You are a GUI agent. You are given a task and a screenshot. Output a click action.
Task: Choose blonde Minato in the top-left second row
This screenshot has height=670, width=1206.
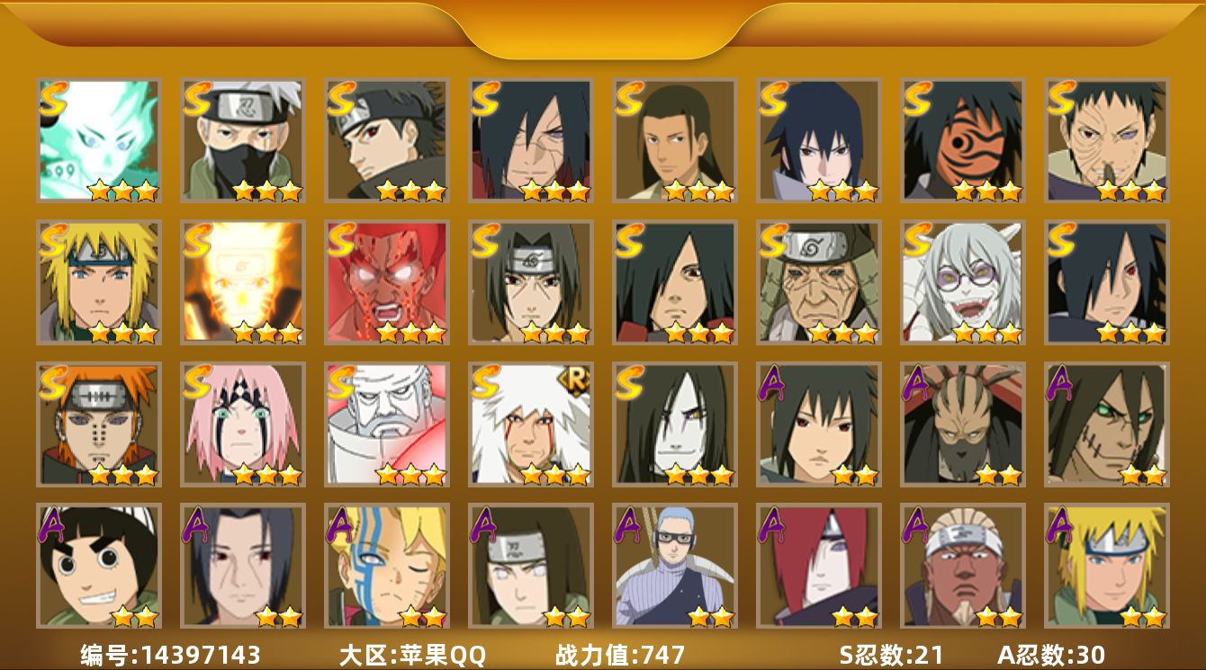(x=99, y=282)
